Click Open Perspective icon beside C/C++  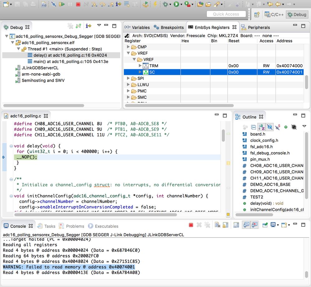[257, 14]
